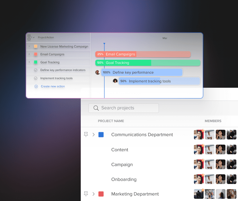Open the level dropdown next to Project/Action
Viewport: 238px width, 201px height.
33,37
